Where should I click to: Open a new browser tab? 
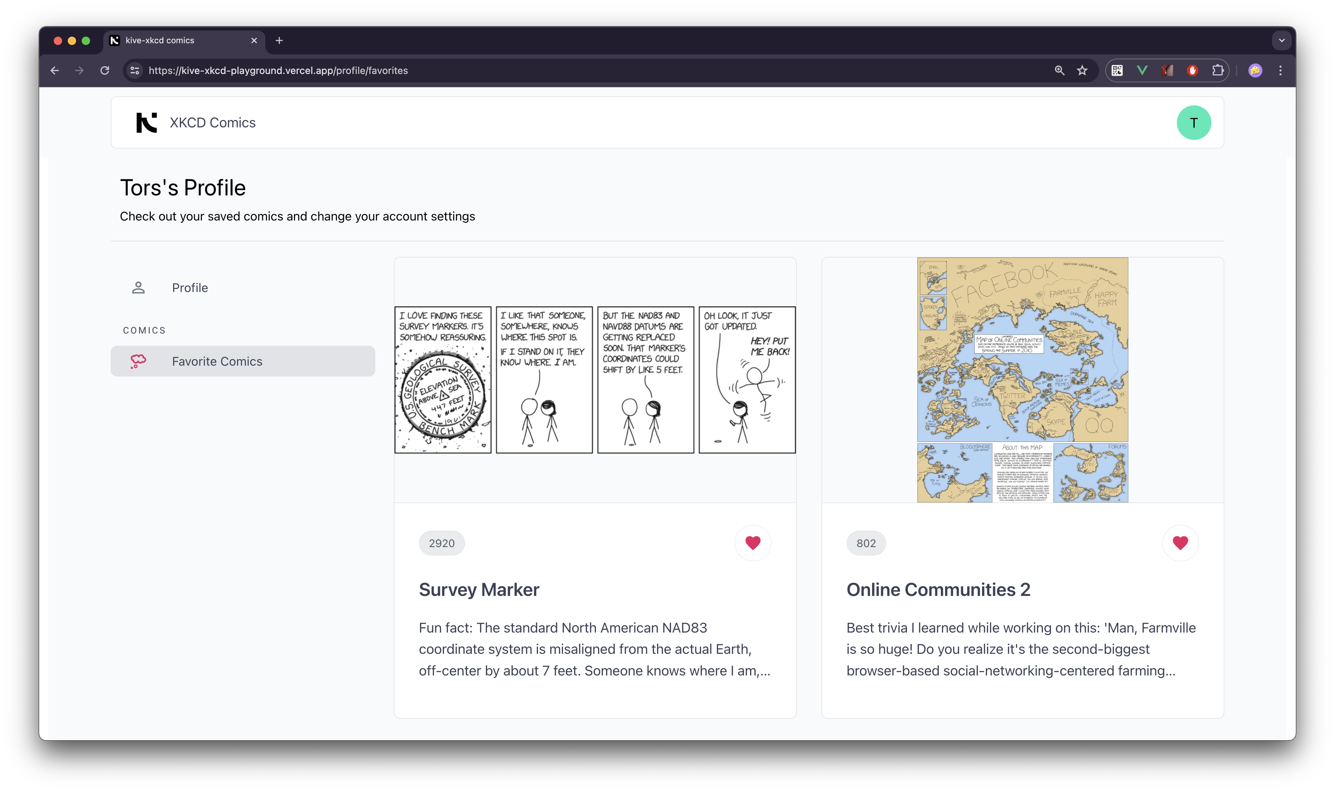279,40
